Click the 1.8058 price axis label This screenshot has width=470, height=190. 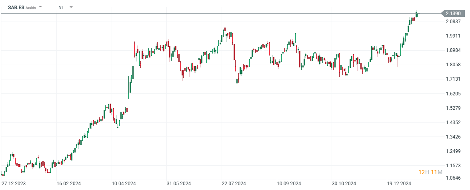[454, 65]
